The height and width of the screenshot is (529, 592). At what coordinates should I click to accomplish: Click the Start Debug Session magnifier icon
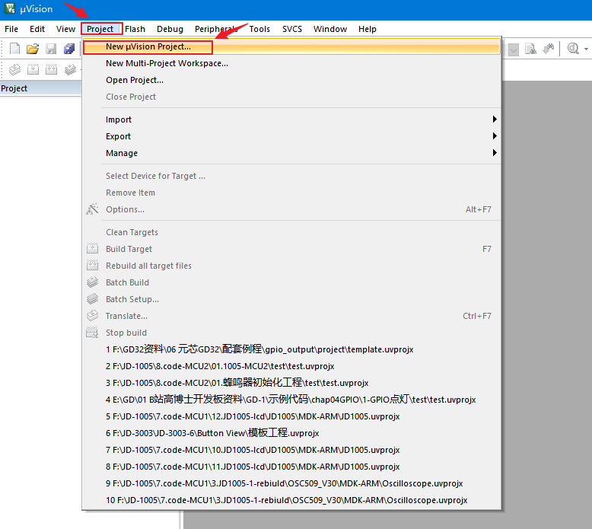(x=574, y=49)
